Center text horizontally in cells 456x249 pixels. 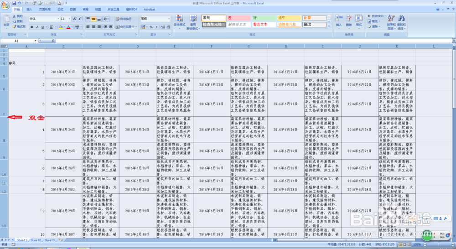click(93, 27)
